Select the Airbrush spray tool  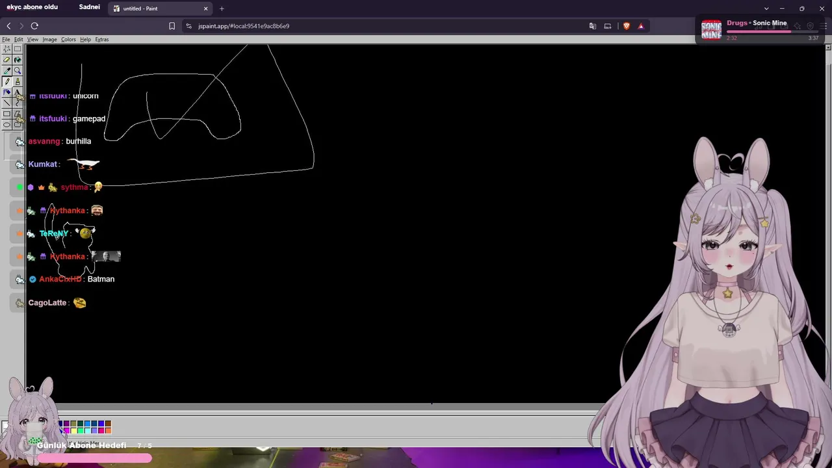coord(6,92)
